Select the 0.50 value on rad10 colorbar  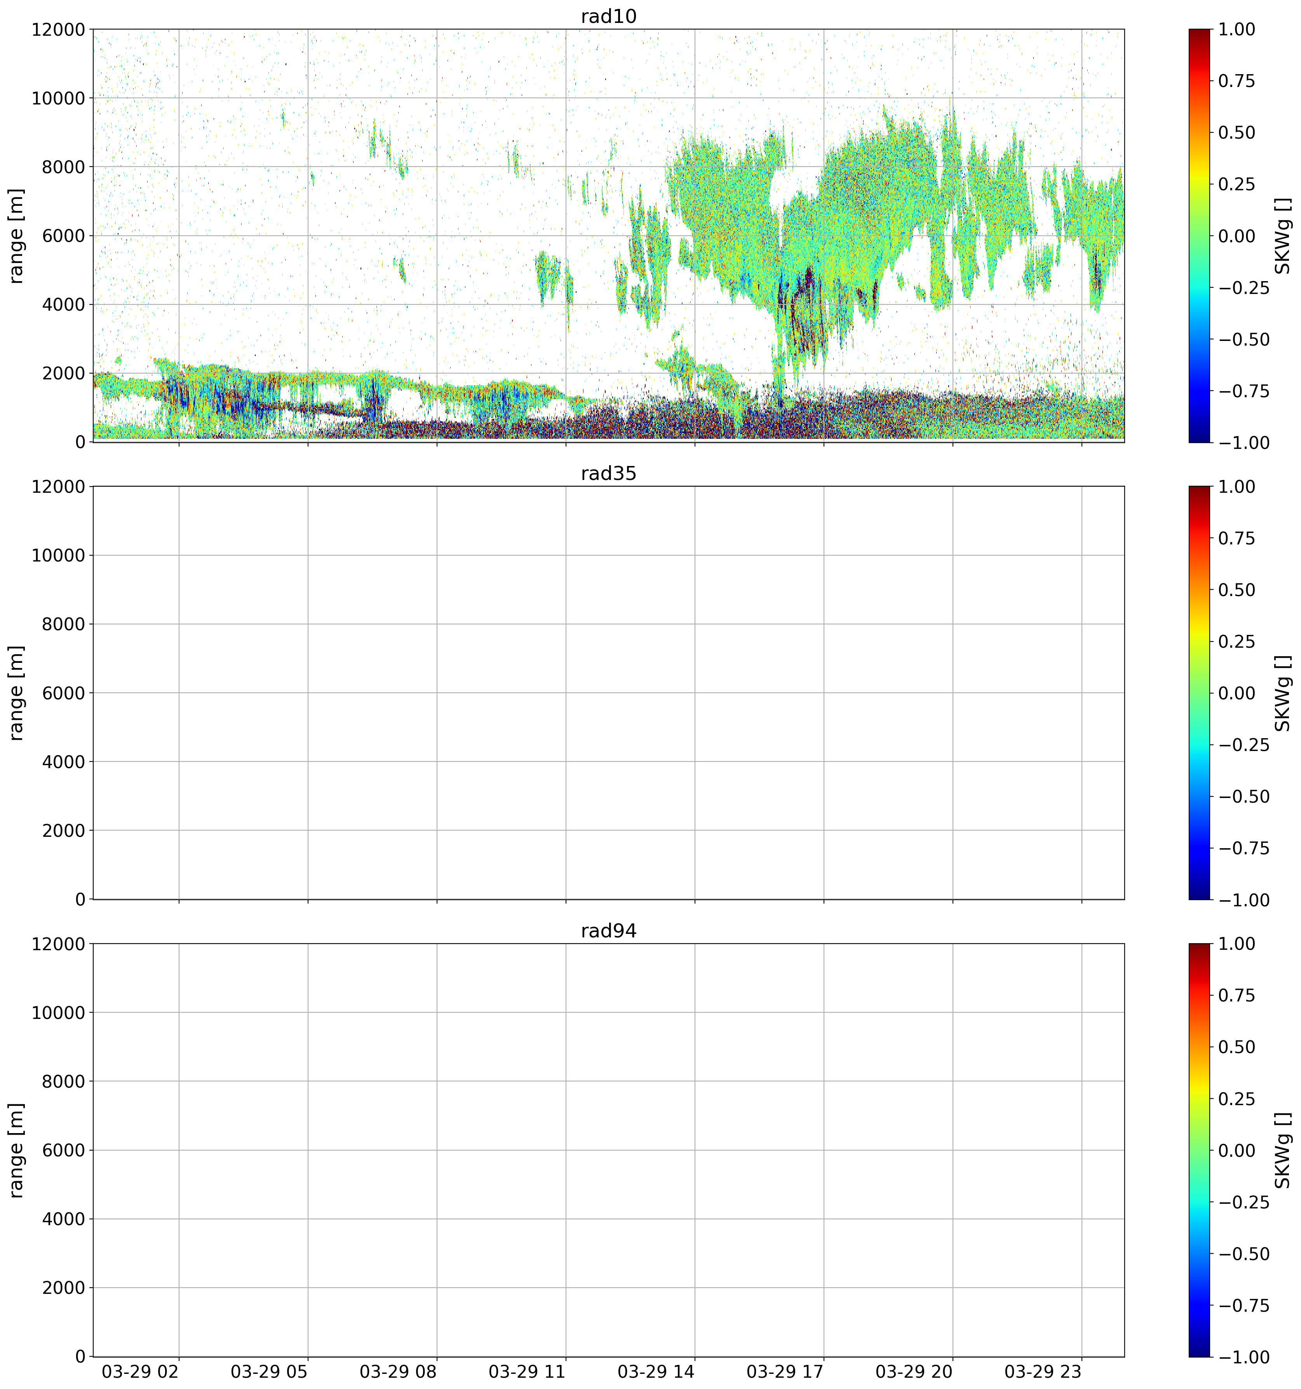click(1237, 132)
